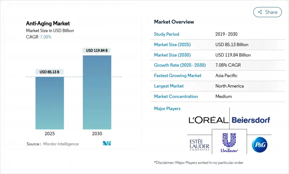Select the Market Size (2030) row
This screenshot has width=289, height=174.
212,55
